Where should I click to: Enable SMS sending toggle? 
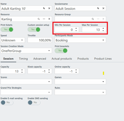[34, 103]
